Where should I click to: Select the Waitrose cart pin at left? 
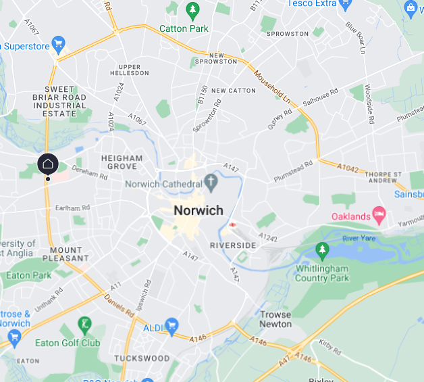point(15,339)
